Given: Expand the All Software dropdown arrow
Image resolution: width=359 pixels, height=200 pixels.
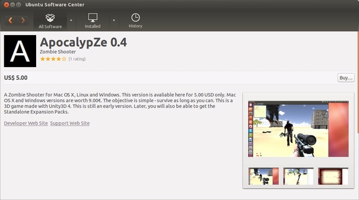Looking at the screenshot, I should (71, 20).
